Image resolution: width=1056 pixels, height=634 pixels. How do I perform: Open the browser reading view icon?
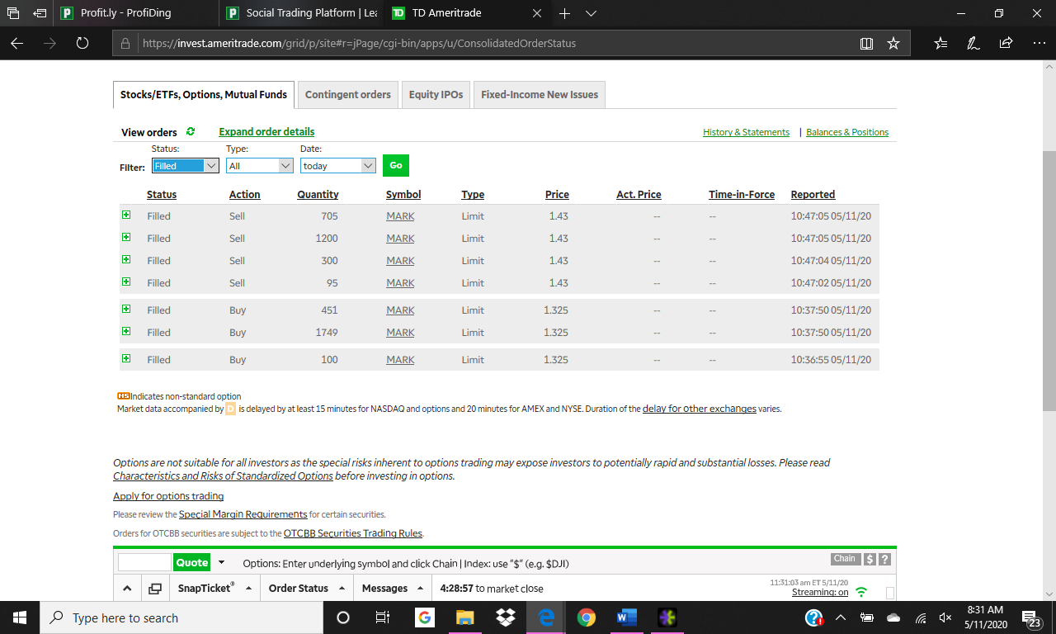[x=866, y=43]
